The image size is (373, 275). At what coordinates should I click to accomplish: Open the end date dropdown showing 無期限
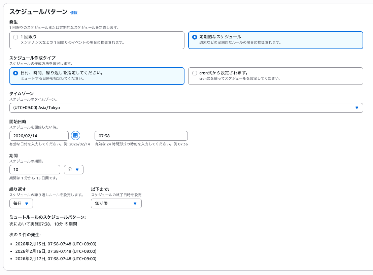click(116, 203)
